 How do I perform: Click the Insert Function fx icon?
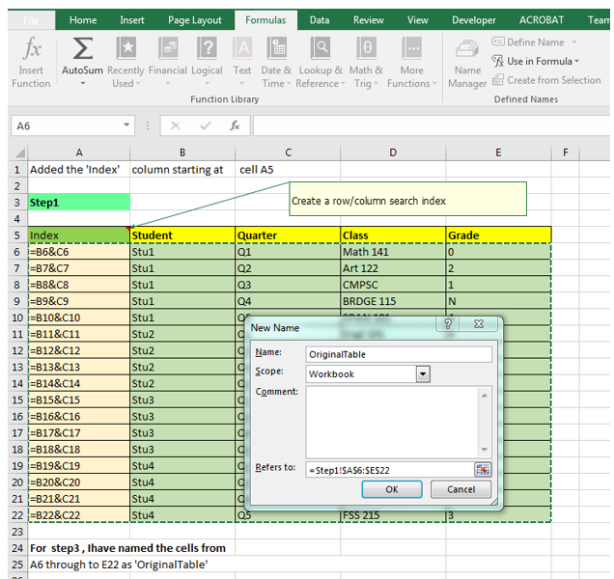coord(32,48)
